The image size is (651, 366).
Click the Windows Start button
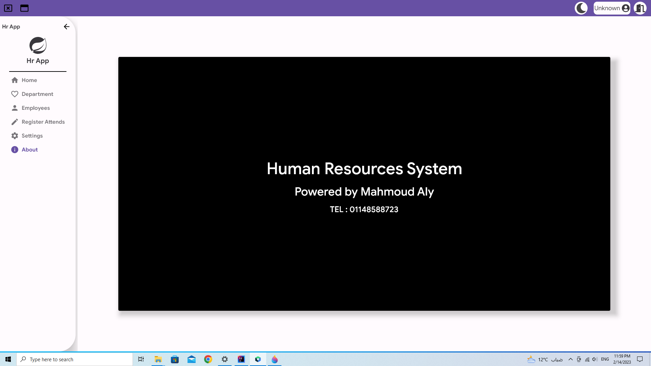8,359
